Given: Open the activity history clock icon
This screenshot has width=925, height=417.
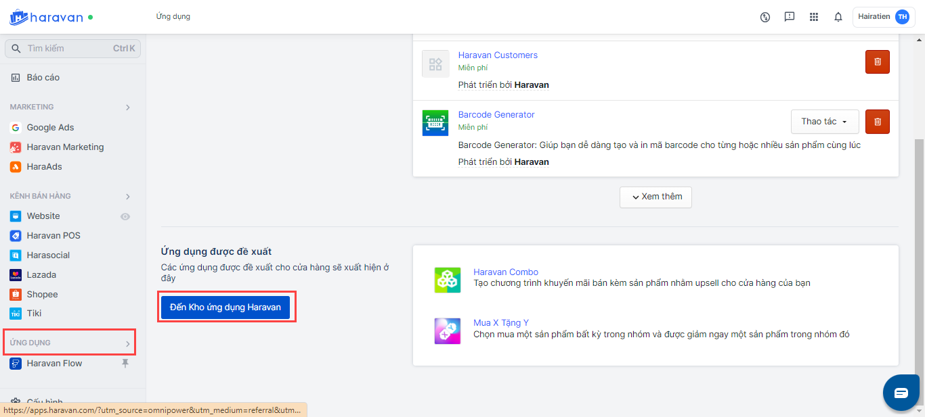Looking at the screenshot, I should tap(765, 17).
